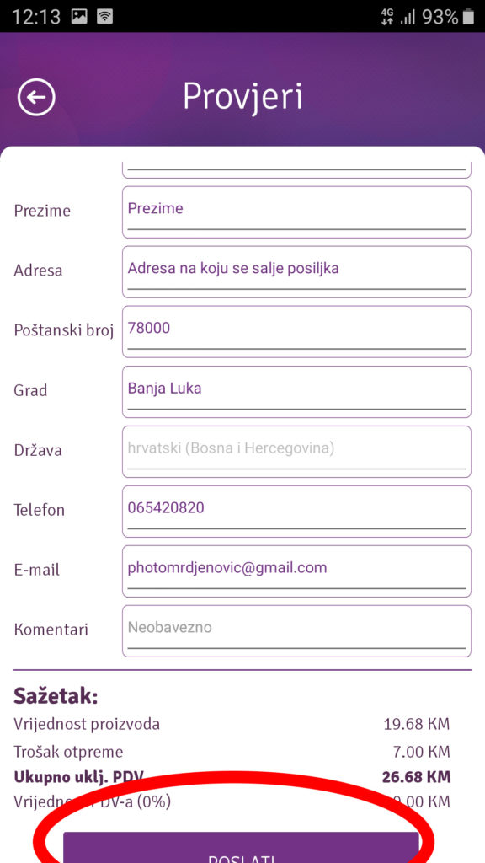Focus the Grad field showing Banja Luka
The image size is (485, 863).
click(x=297, y=392)
